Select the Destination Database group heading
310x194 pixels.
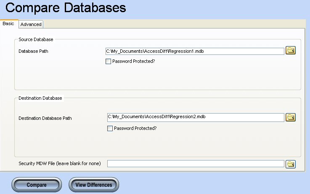[x=40, y=98]
